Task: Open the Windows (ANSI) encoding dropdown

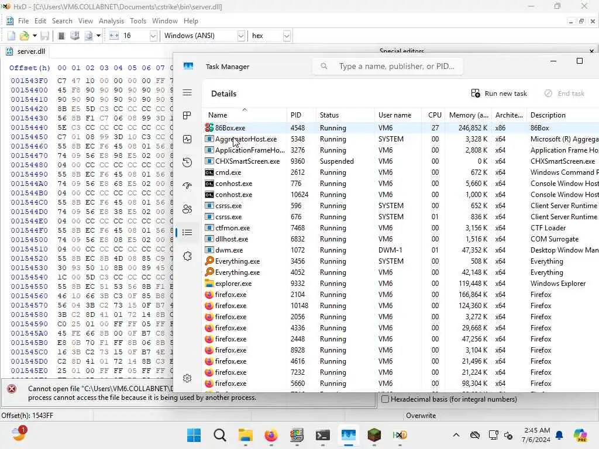Action: coord(241,36)
